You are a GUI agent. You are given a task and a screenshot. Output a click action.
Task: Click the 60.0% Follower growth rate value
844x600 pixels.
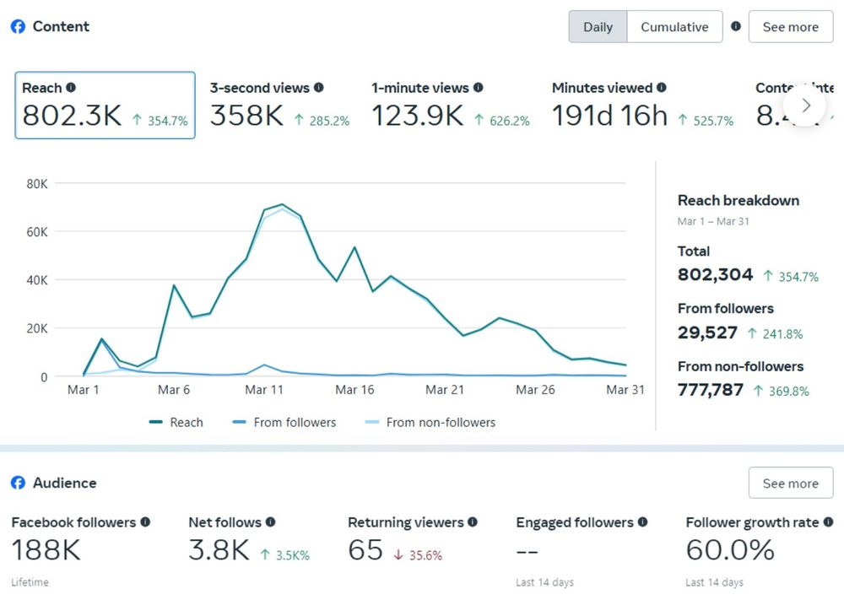pyautogui.click(x=730, y=550)
